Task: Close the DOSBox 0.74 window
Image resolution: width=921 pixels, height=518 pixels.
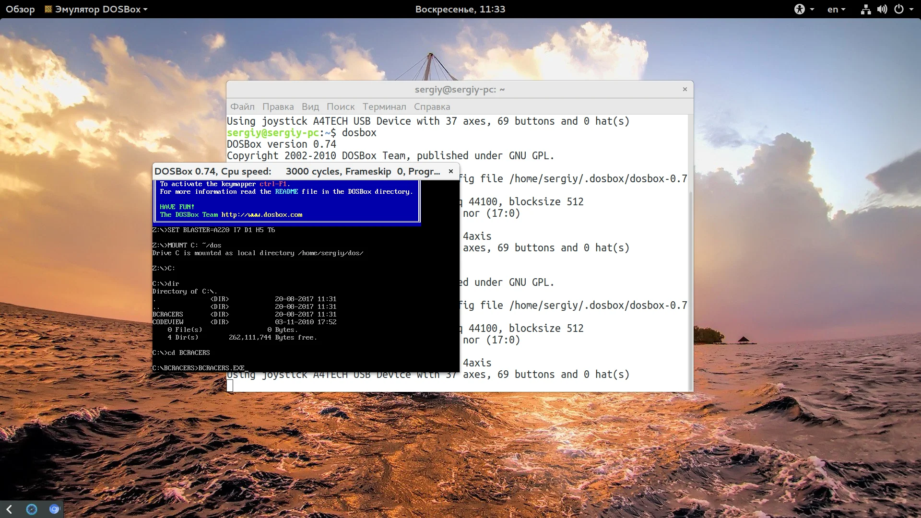Action: [451, 171]
